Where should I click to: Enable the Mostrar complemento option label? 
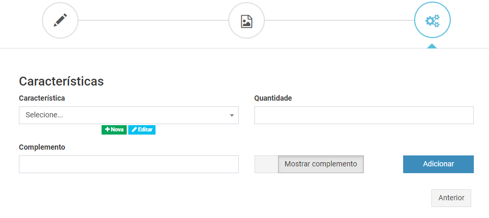pyautogui.click(x=320, y=164)
